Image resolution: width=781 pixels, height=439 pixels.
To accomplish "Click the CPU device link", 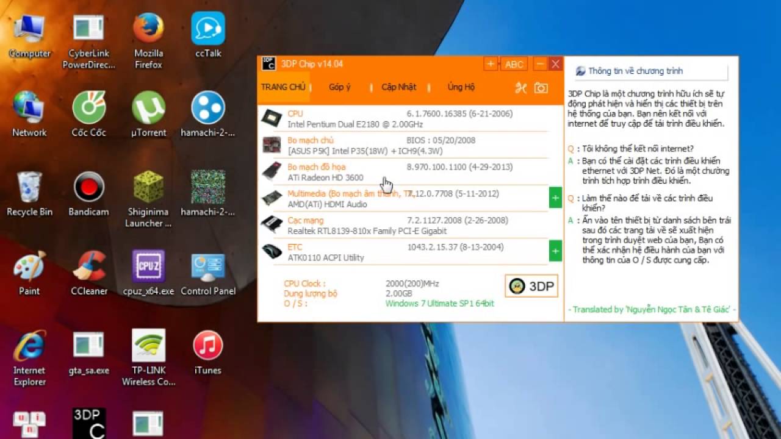I will pyautogui.click(x=295, y=113).
